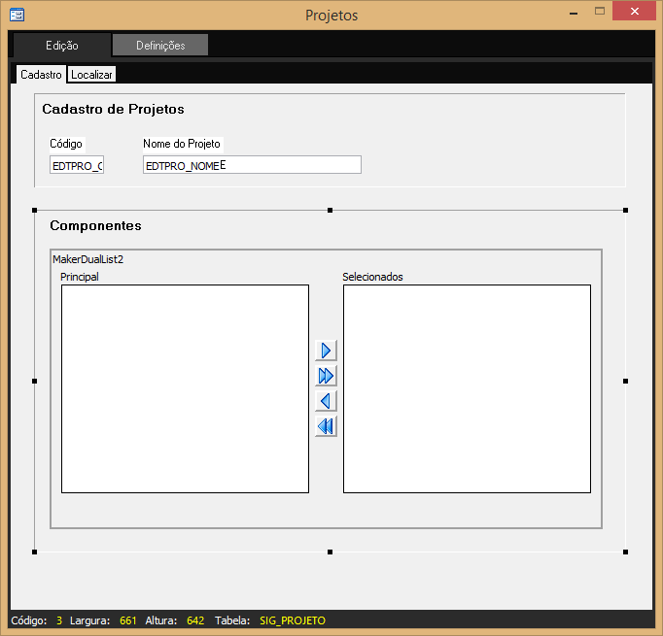The height and width of the screenshot is (636, 663).
Task: Click the Projetos window system icon
Action: click(17, 15)
